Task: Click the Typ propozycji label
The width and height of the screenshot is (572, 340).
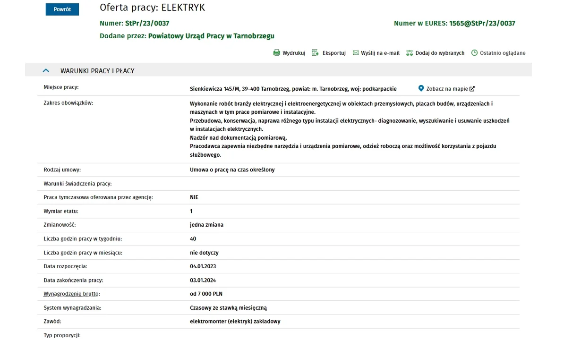Action: point(62,335)
